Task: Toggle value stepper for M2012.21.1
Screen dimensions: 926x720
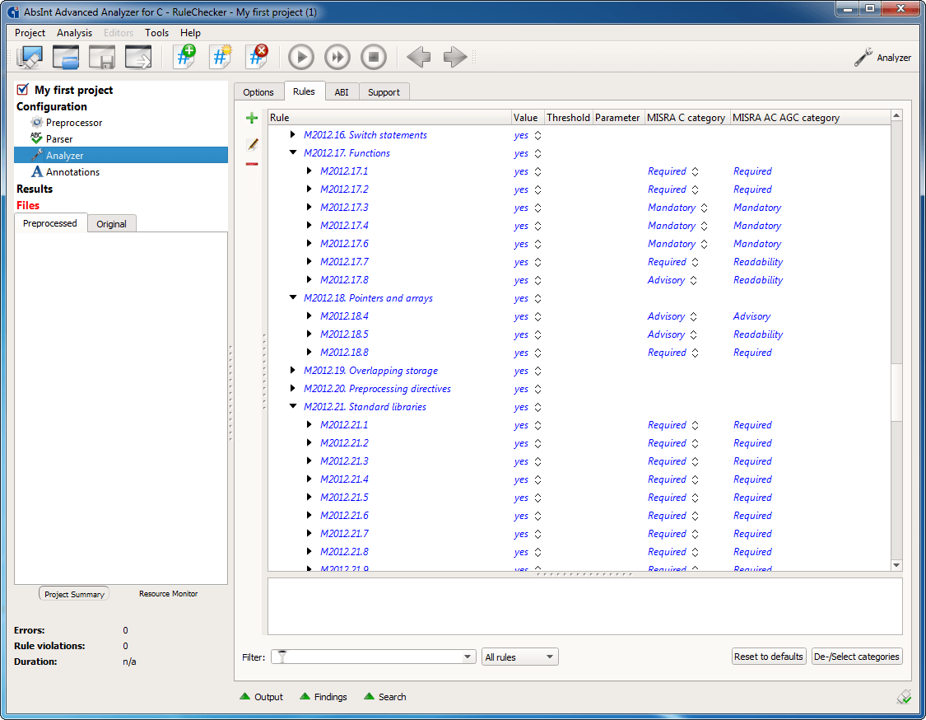Action: click(x=537, y=426)
